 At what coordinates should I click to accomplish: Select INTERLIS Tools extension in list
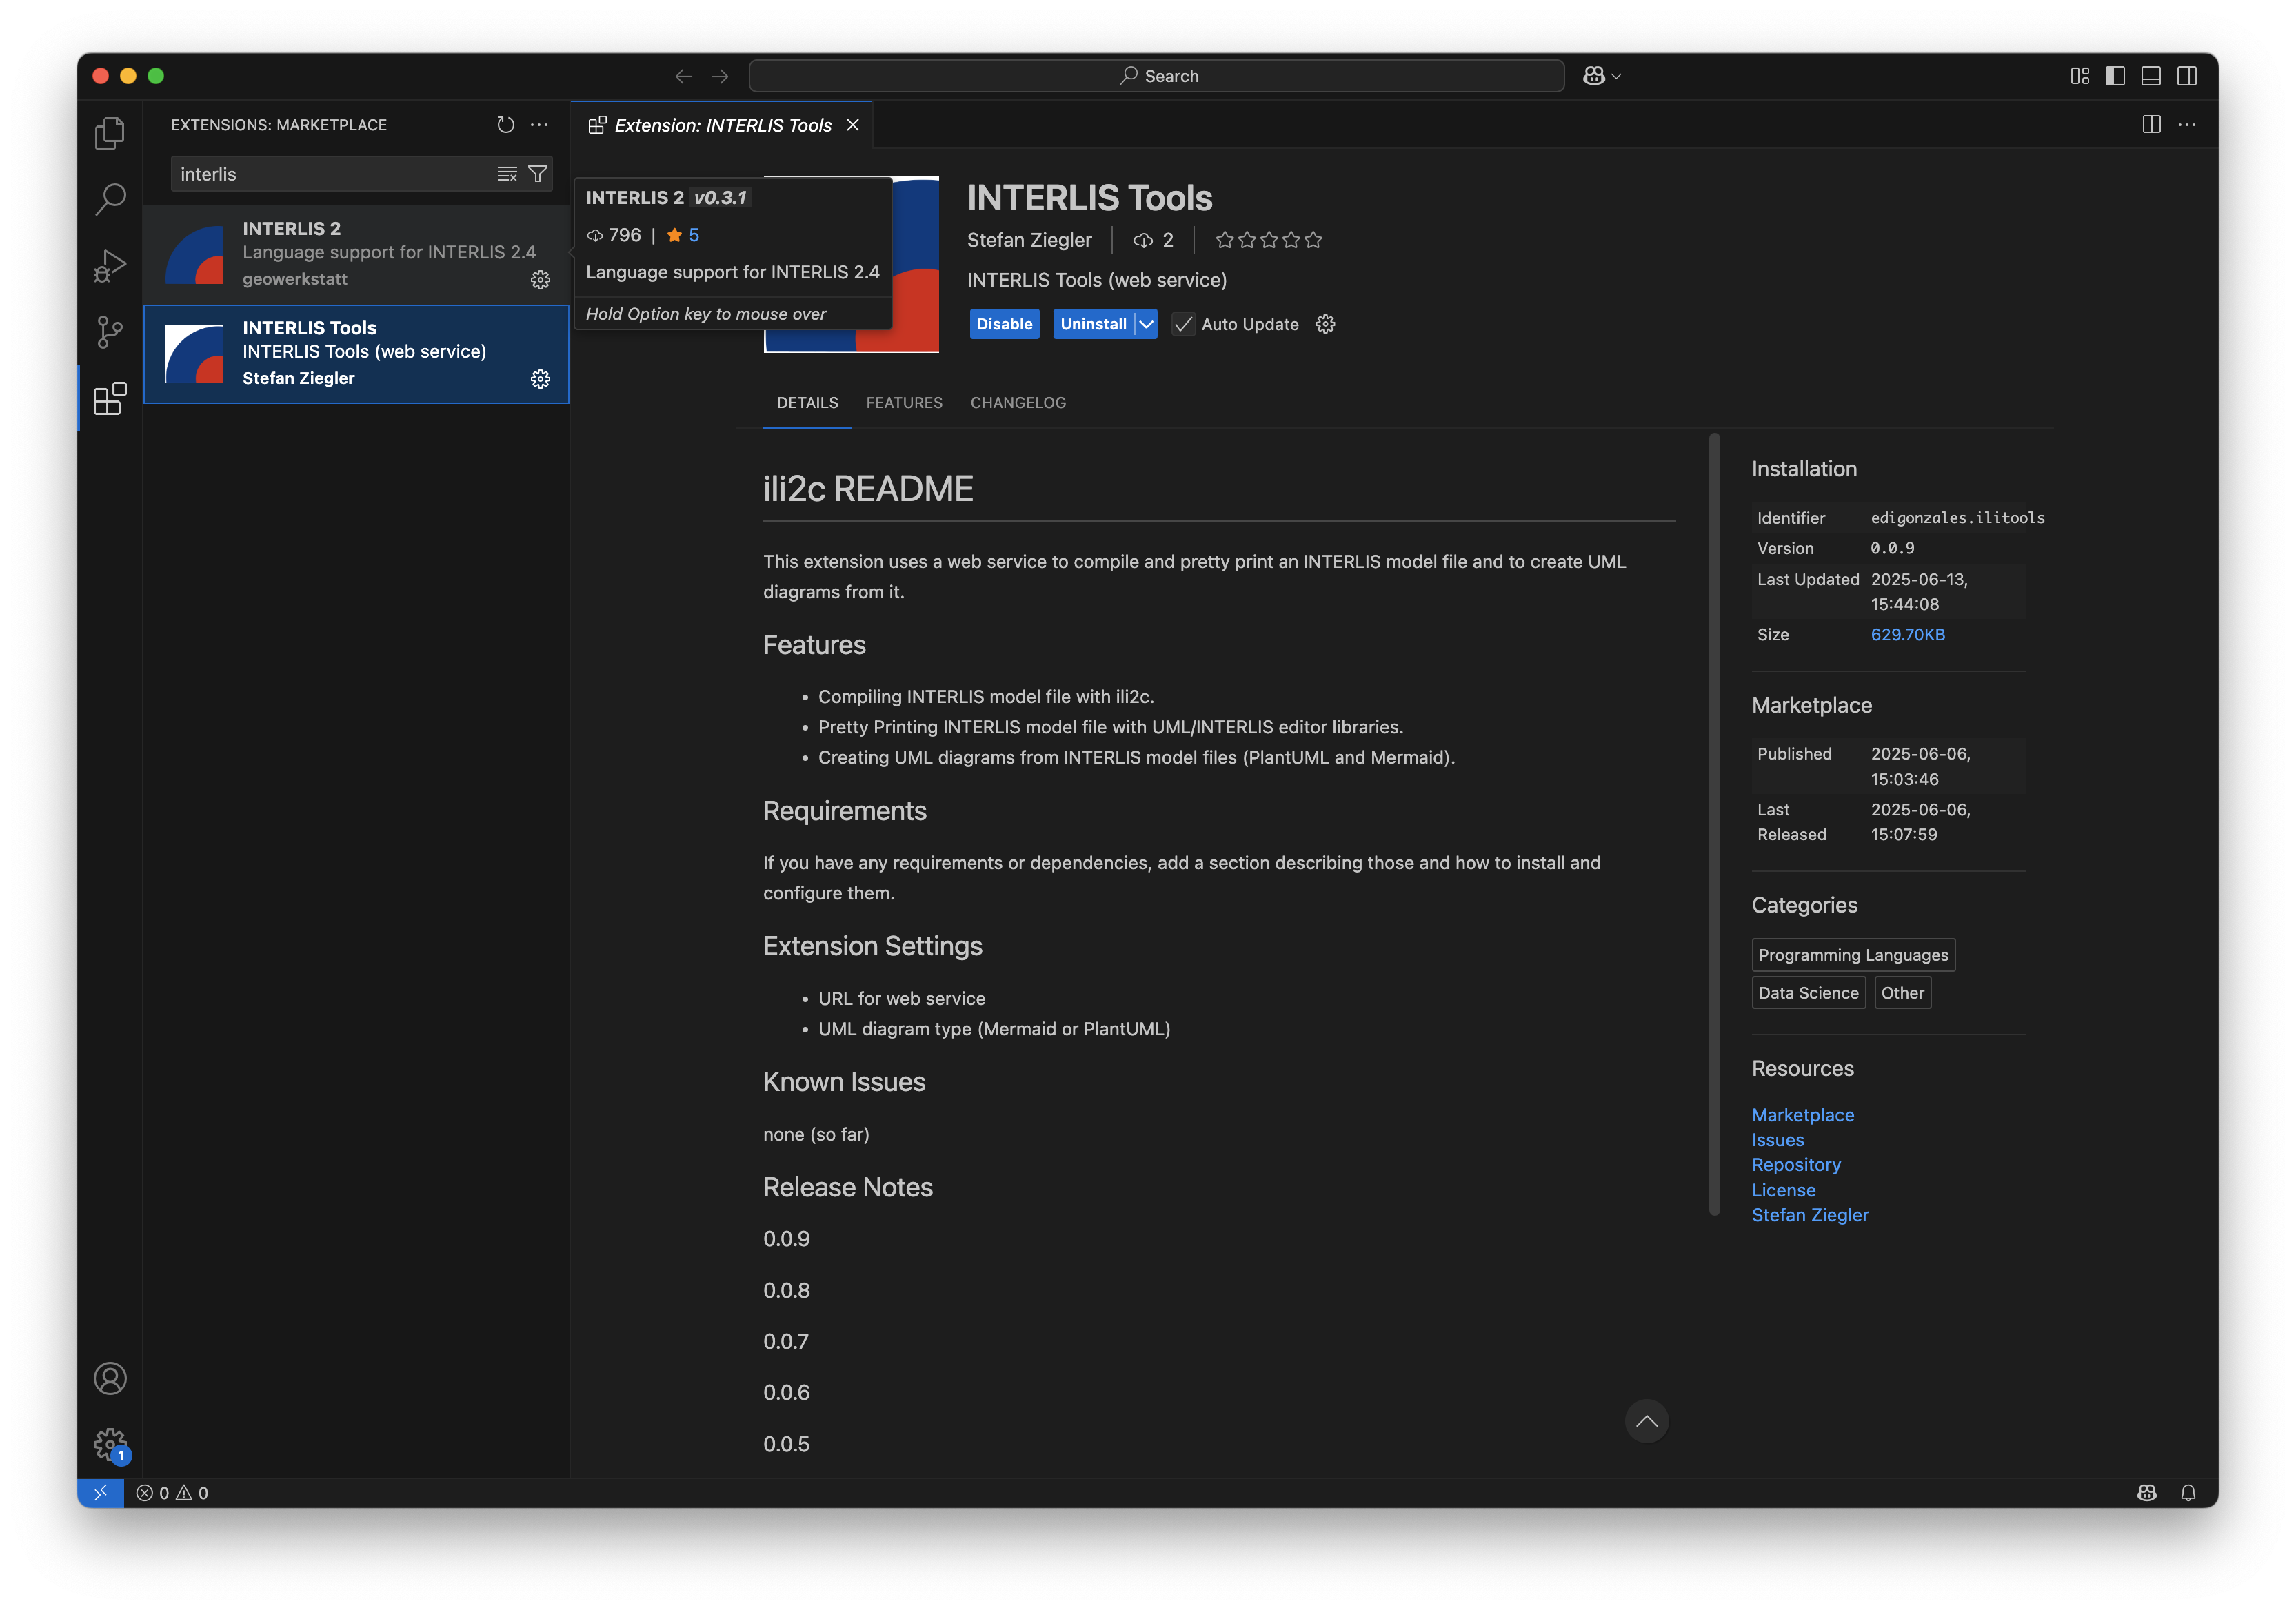357,354
